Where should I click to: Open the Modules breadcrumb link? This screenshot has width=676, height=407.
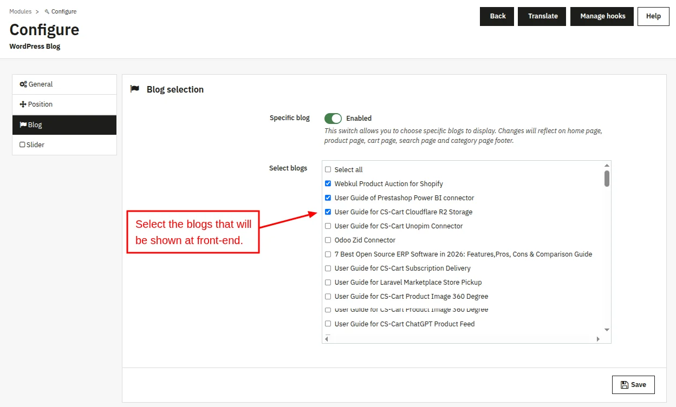pos(20,11)
